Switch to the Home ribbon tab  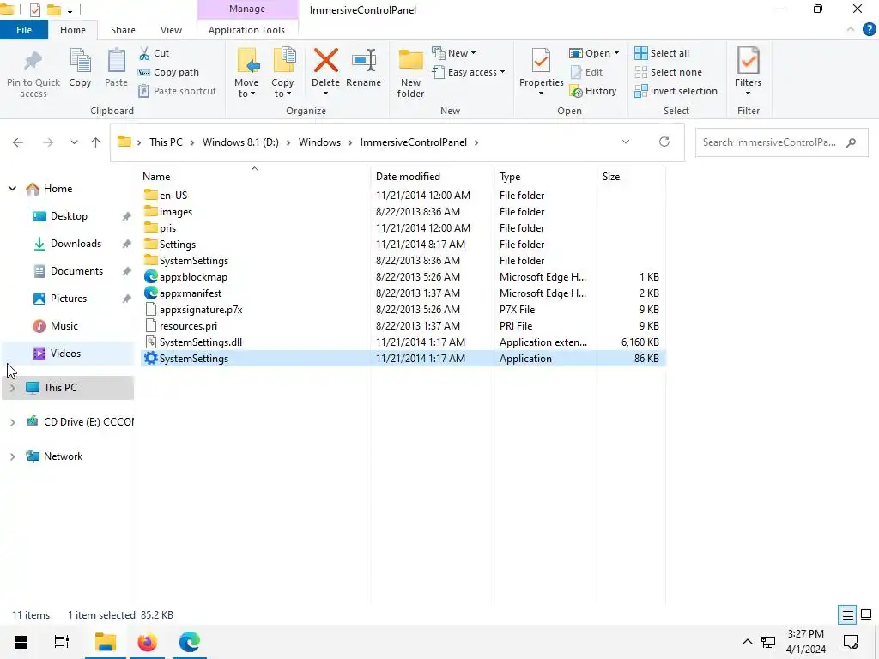pos(73,30)
